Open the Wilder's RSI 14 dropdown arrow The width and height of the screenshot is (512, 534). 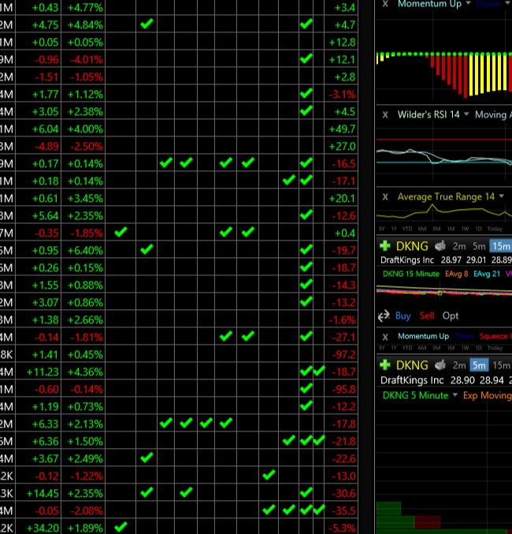click(466, 114)
